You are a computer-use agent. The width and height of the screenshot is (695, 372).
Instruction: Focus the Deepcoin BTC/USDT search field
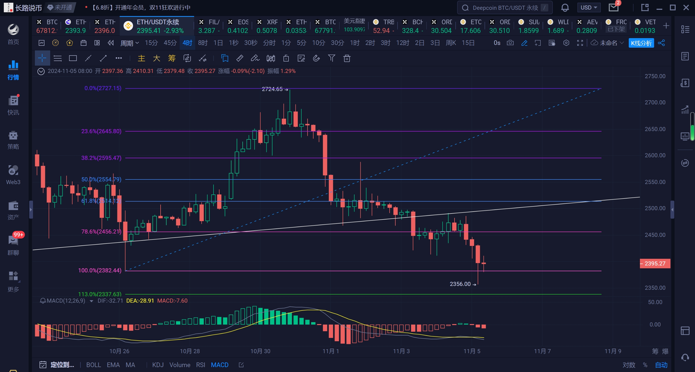click(x=505, y=8)
